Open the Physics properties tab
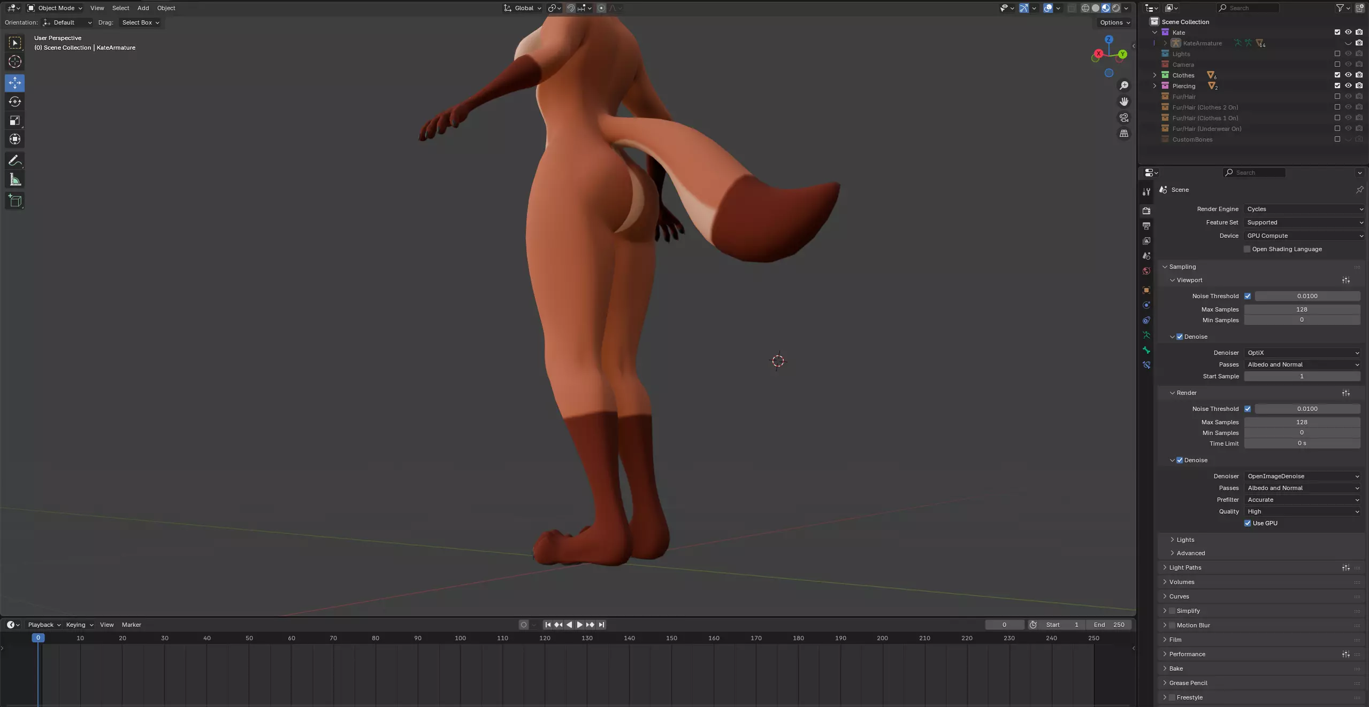The image size is (1369, 707). point(1146,305)
